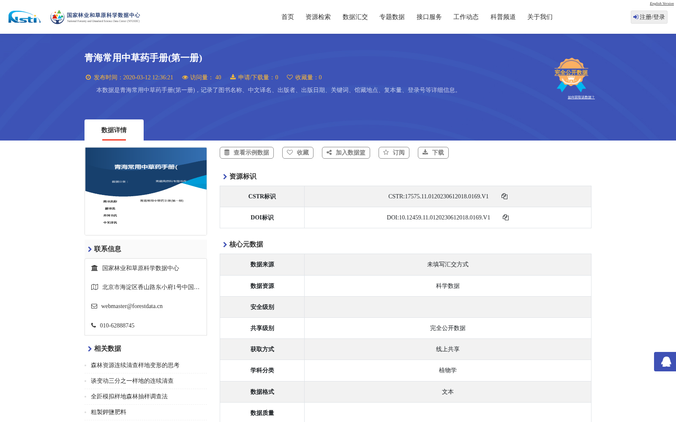This screenshot has width=676, height=422.
Task: Select the 数据详情 tab
Action: coord(114,130)
